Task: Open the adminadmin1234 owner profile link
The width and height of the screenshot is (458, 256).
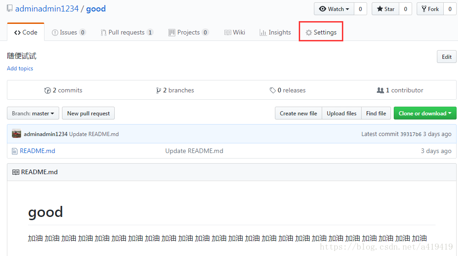Action: 47,9
